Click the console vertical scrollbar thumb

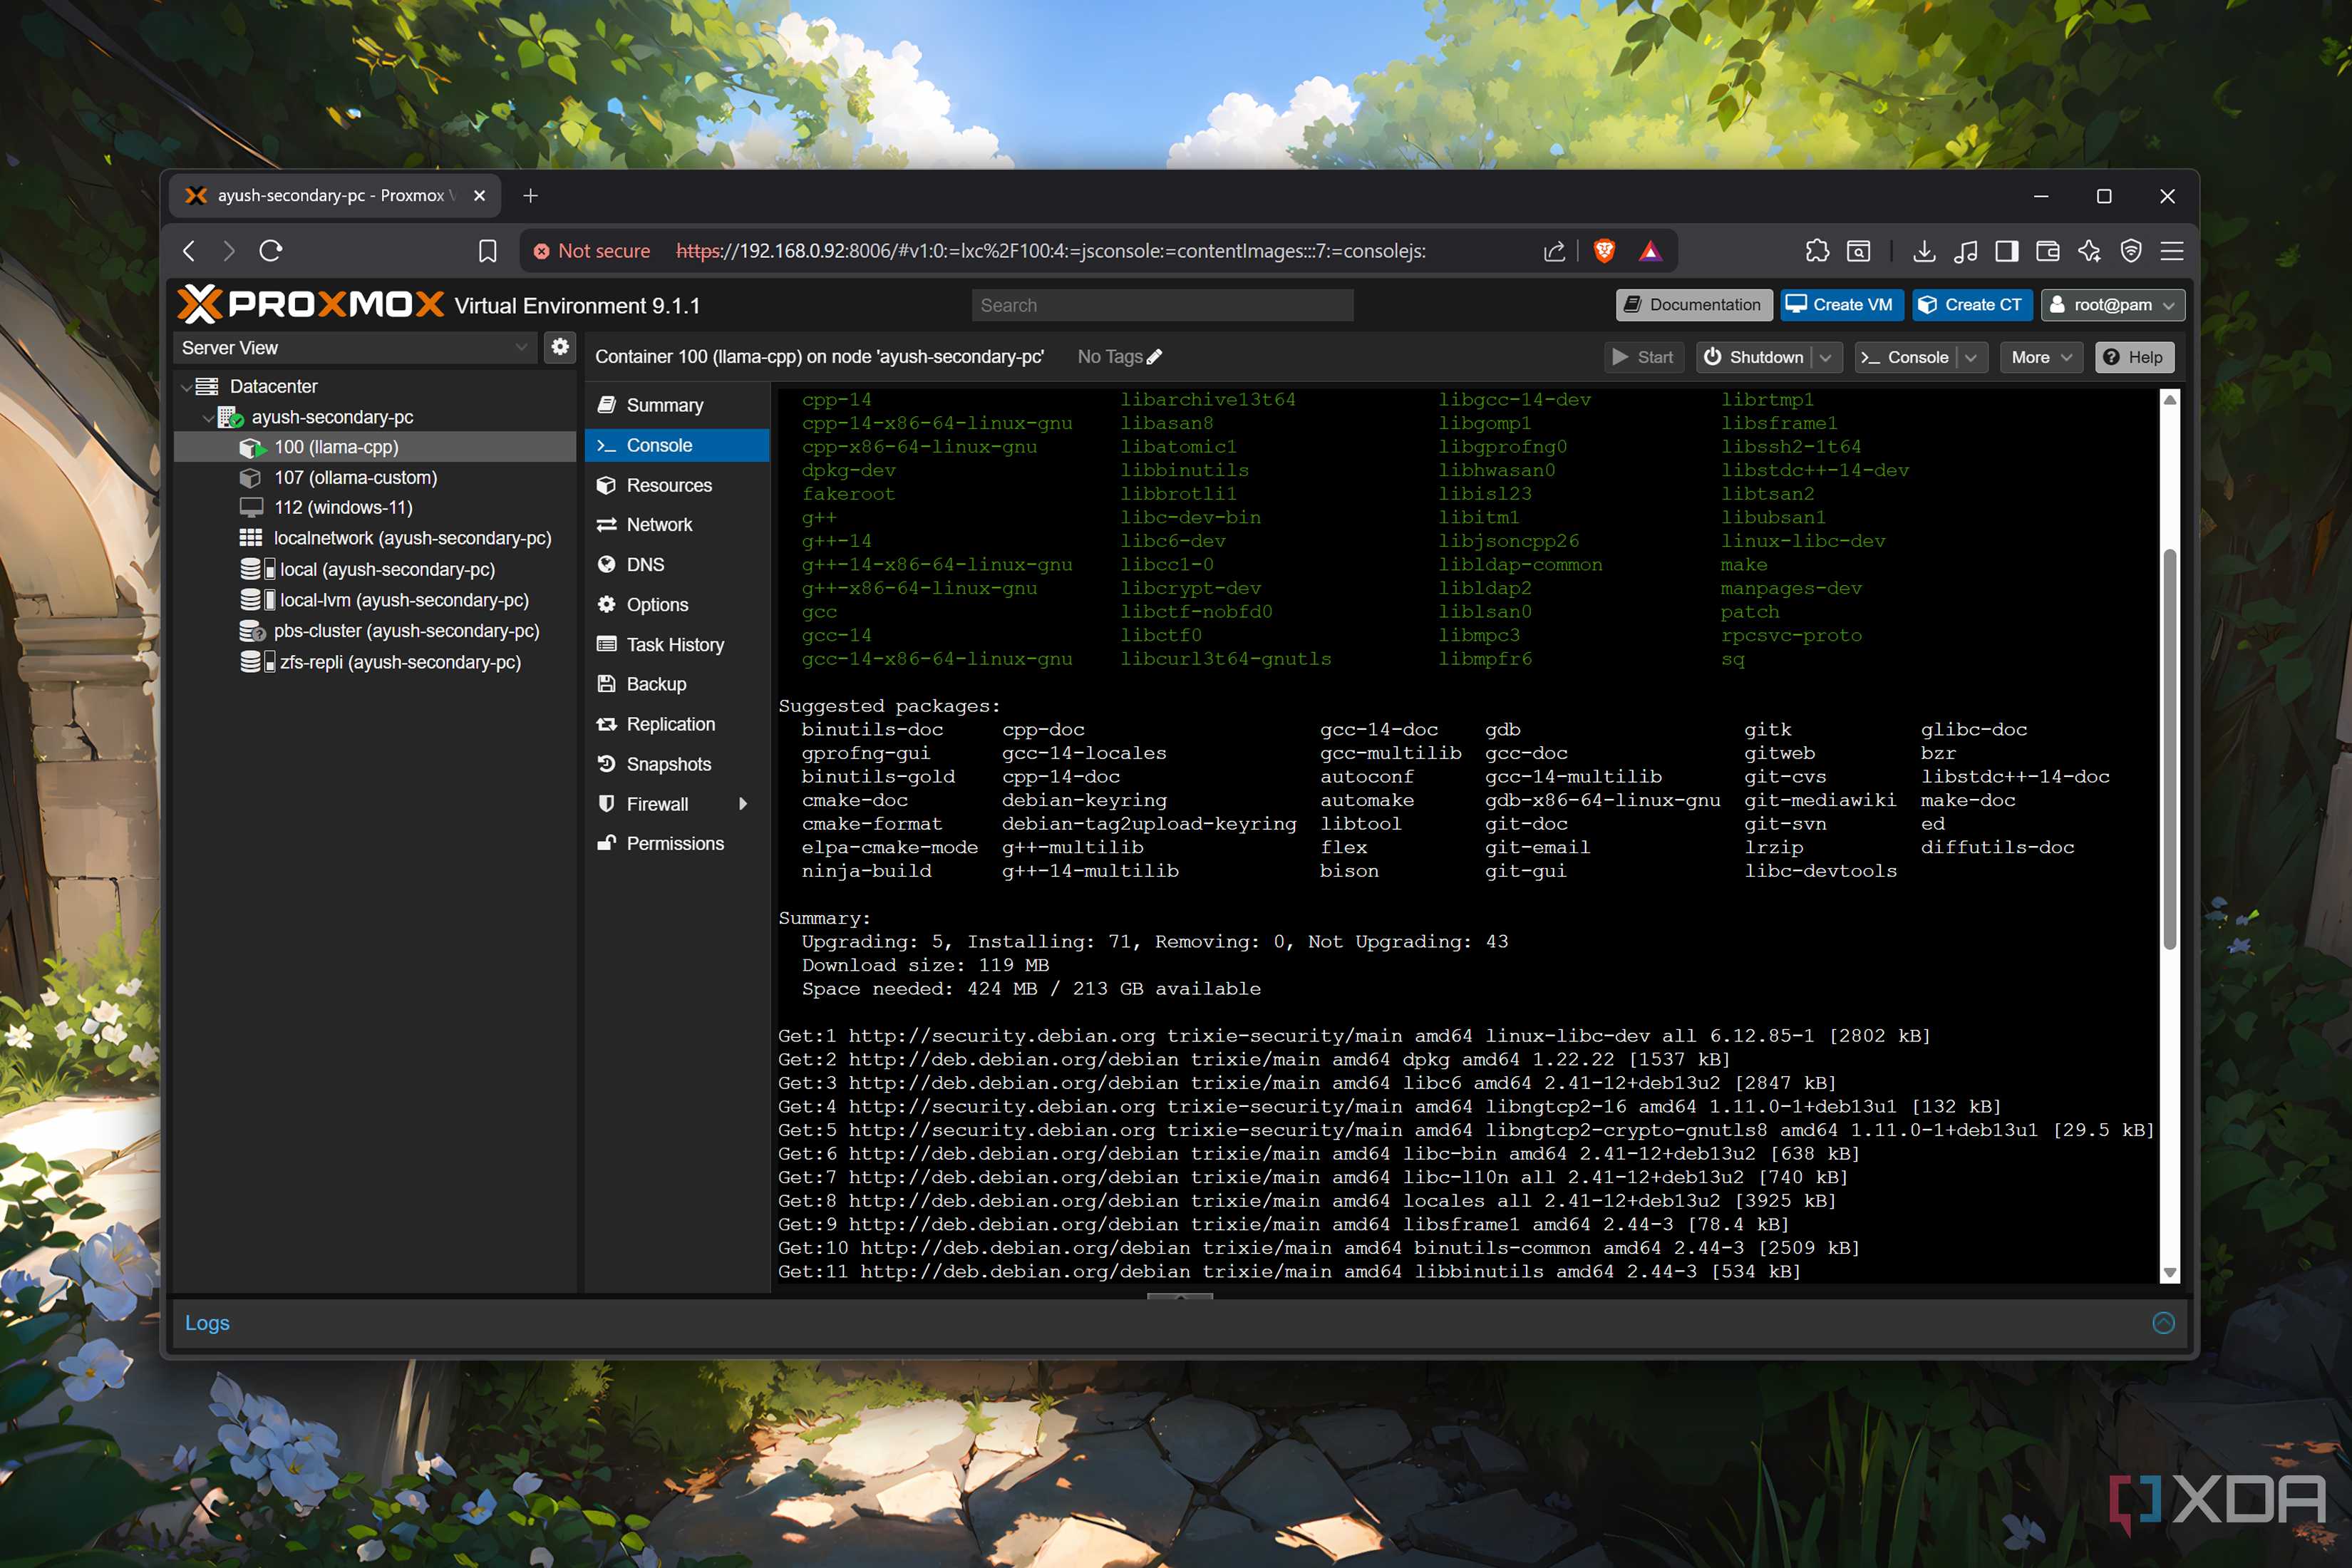[x=2169, y=749]
